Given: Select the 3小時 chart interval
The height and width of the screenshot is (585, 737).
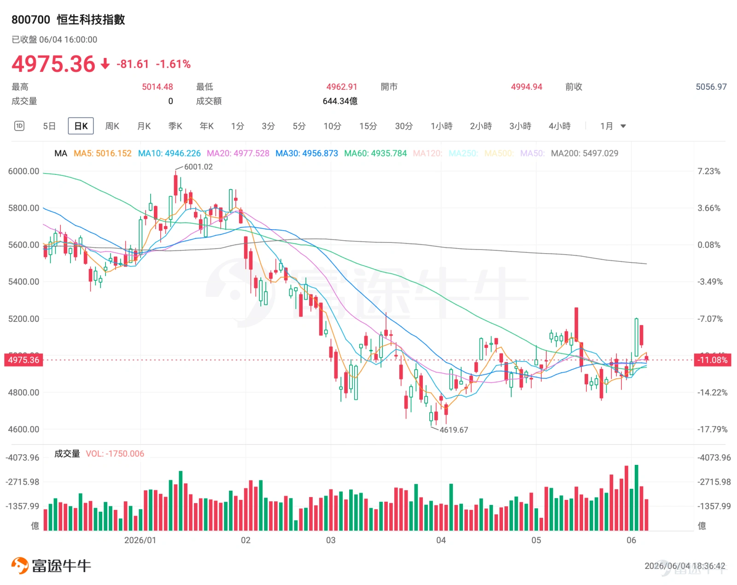Looking at the screenshot, I should click(x=521, y=126).
